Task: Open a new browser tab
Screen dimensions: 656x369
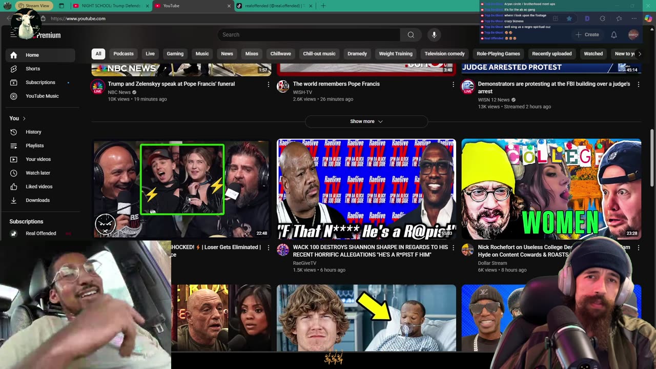Action: click(323, 6)
